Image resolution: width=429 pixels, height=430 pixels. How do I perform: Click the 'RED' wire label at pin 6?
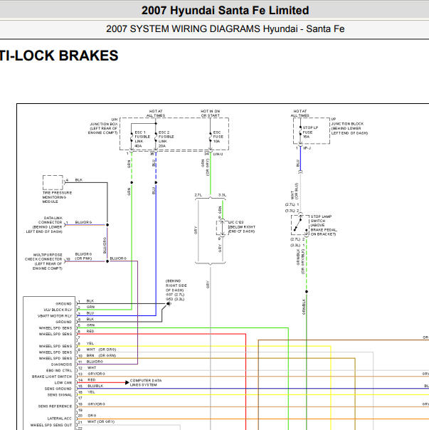[90, 331]
